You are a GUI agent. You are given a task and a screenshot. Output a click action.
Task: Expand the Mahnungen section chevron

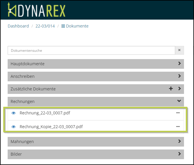click(x=179, y=141)
